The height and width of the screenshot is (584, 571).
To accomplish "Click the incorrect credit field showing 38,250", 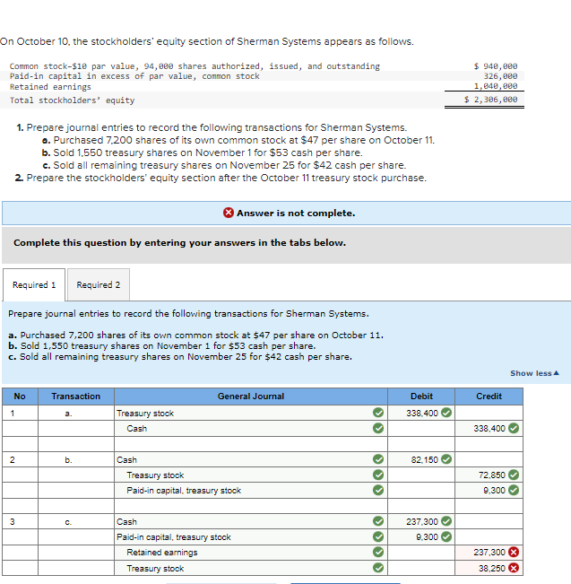I will pos(489,568).
